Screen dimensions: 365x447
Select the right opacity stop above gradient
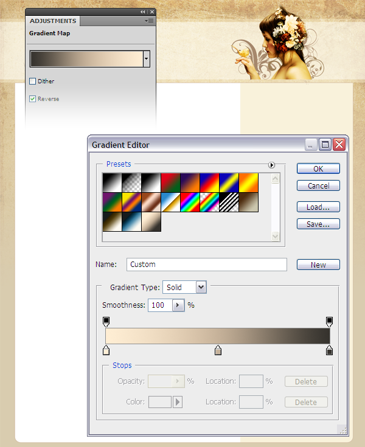(329, 322)
